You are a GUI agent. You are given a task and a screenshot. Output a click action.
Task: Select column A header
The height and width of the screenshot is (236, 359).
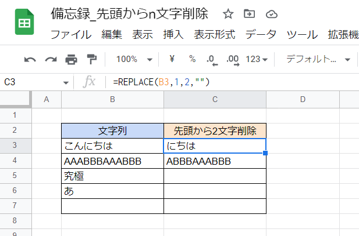click(47, 100)
